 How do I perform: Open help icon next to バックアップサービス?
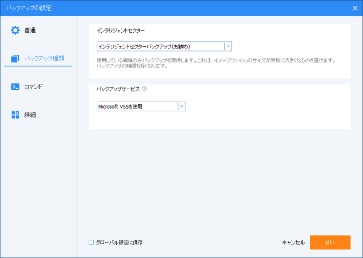[x=145, y=89]
